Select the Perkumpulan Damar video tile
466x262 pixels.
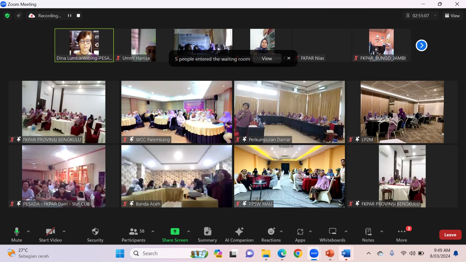pyautogui.click(x=290, y=112)
